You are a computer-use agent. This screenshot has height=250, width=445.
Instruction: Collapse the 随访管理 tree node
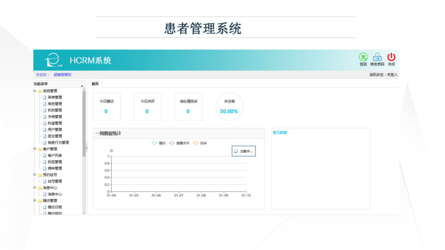pos(35,201)
